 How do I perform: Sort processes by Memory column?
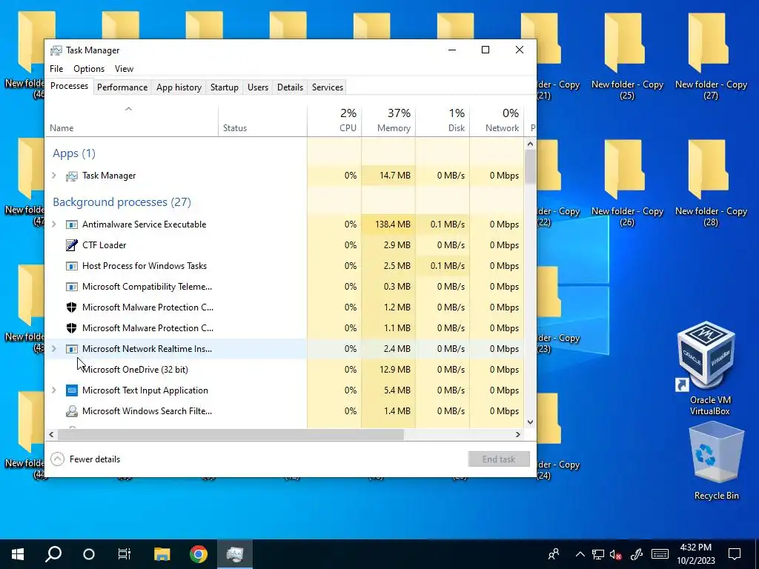[388, 121]
